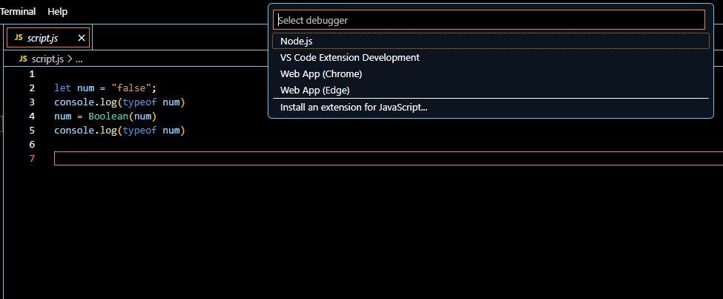This screenshot has height=299, width=723.
Task: Focus the Select debugger input field
Action: [489, 20]
